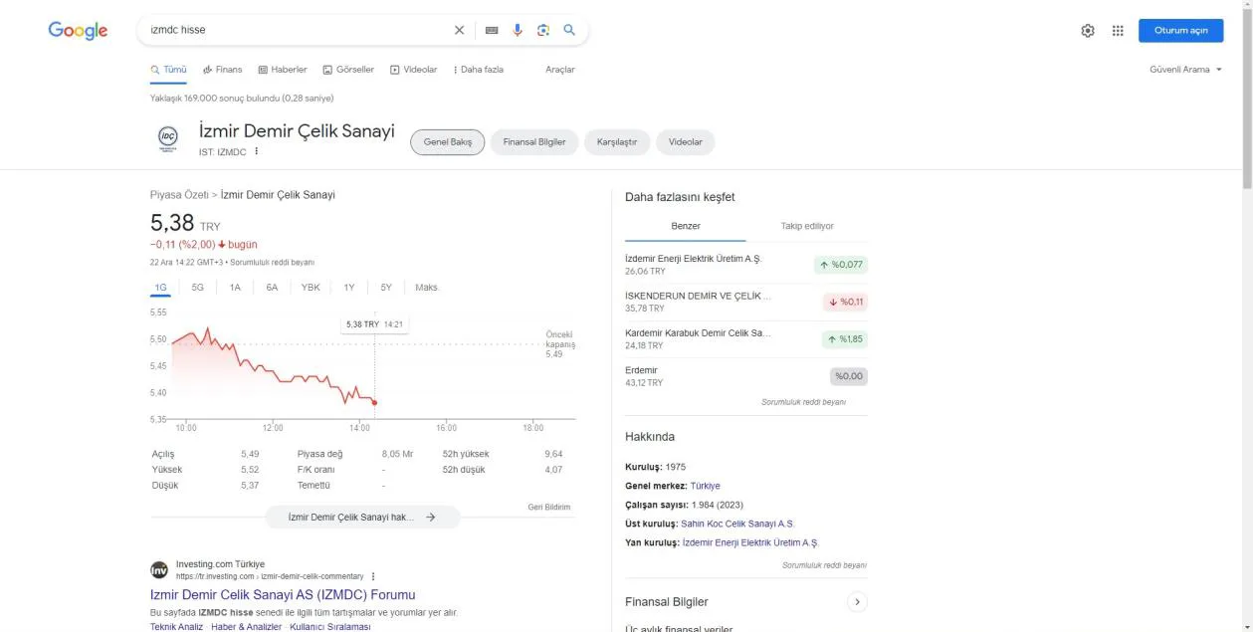Switch to the Finans tab

pos(222,70)
